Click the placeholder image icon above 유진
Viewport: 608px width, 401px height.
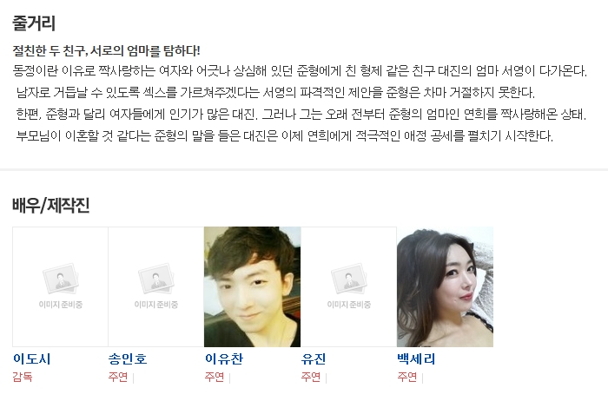348,286
